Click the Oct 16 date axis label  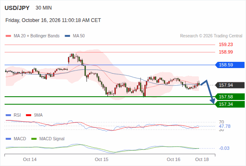pos(173,159)
